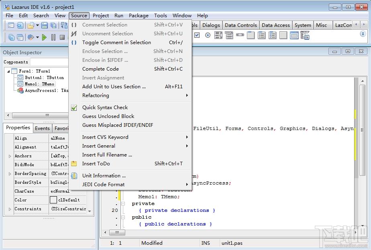The image size is (371, 250).
Task: Select the TScrollBar component in palette
Action: click(240, 35)
